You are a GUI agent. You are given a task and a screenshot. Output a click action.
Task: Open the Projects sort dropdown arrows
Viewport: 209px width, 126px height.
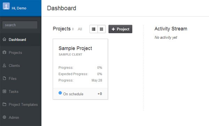(73, 29)
